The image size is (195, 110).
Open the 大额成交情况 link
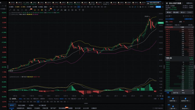pos(189,19)
